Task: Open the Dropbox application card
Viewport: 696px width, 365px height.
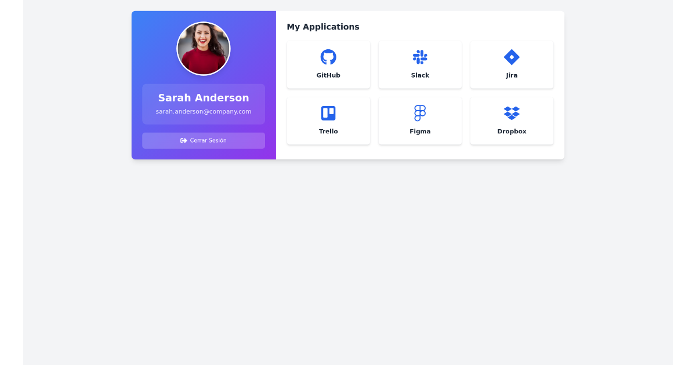Action: (512, 121)
